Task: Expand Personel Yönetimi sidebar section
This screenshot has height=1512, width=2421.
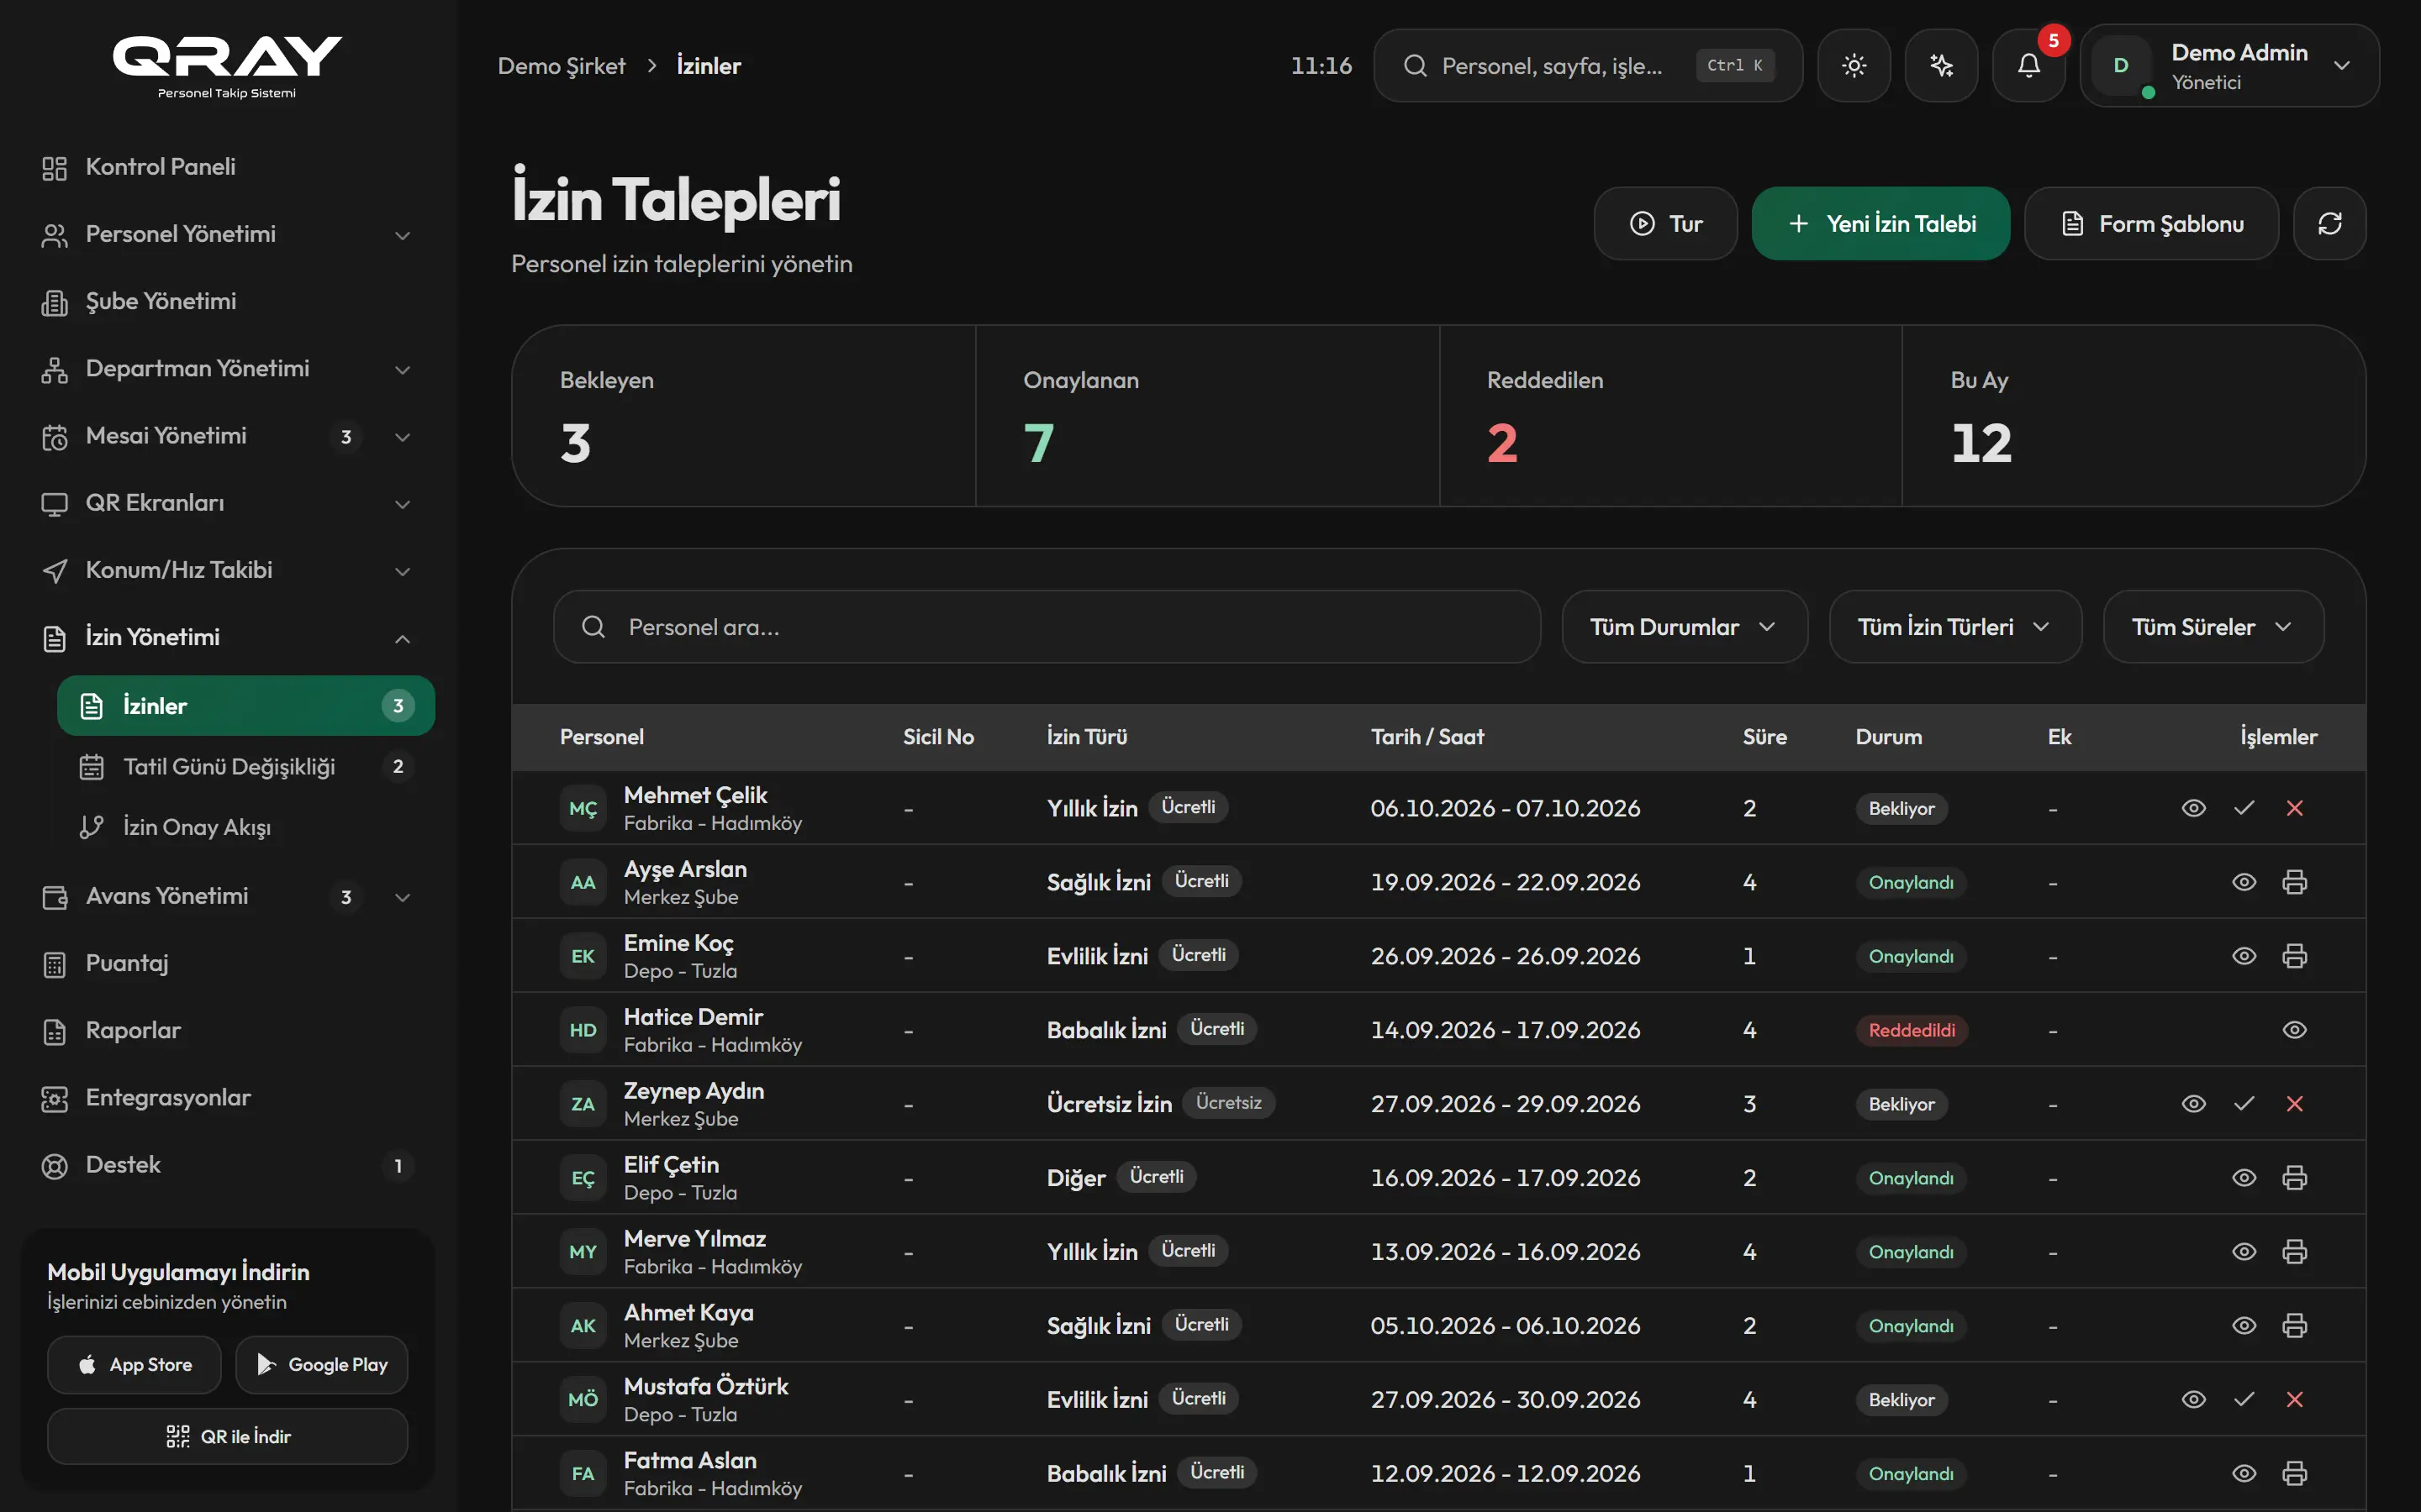Action: click(x=227, y=234)
